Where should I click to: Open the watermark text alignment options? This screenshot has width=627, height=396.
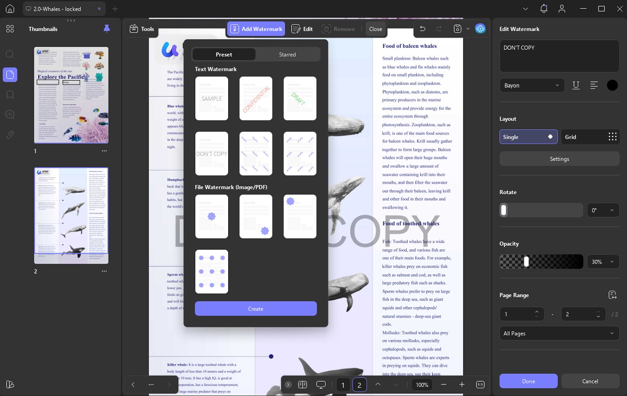594,85
